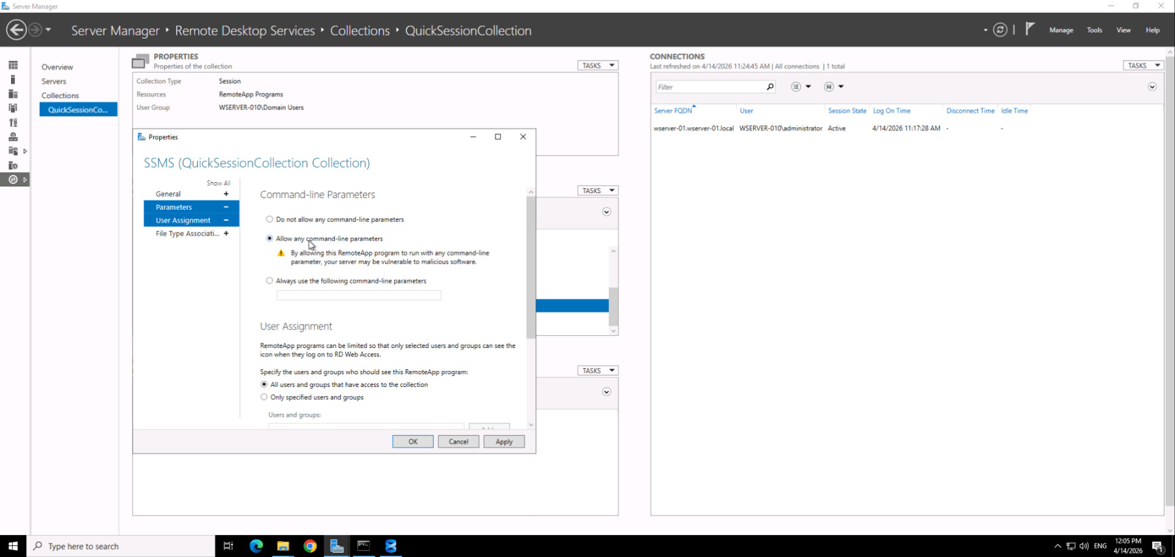Open the Dashboard icon in left sidebar
The width and height of the screenshot is (1175, 557).
pos(13,65)
